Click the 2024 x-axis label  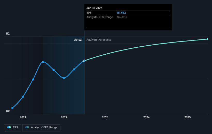146,117
